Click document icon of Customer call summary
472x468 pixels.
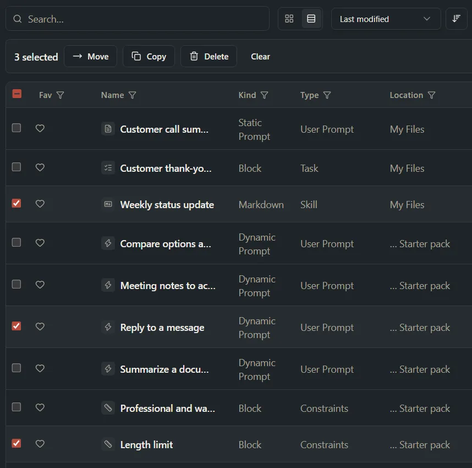click(x=108, y=129)
